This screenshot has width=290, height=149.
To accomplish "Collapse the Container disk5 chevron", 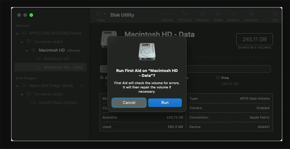I will [x=22, y=94].
